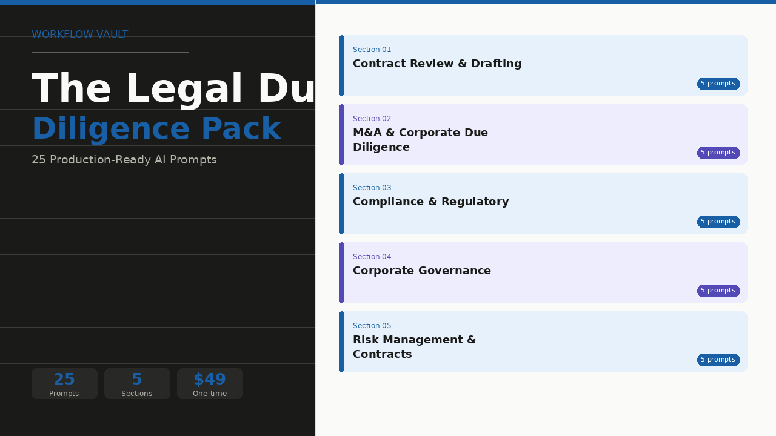Click the "Section 02" label
The height and width of the screenshot is (436, 776).
point(372,119)
